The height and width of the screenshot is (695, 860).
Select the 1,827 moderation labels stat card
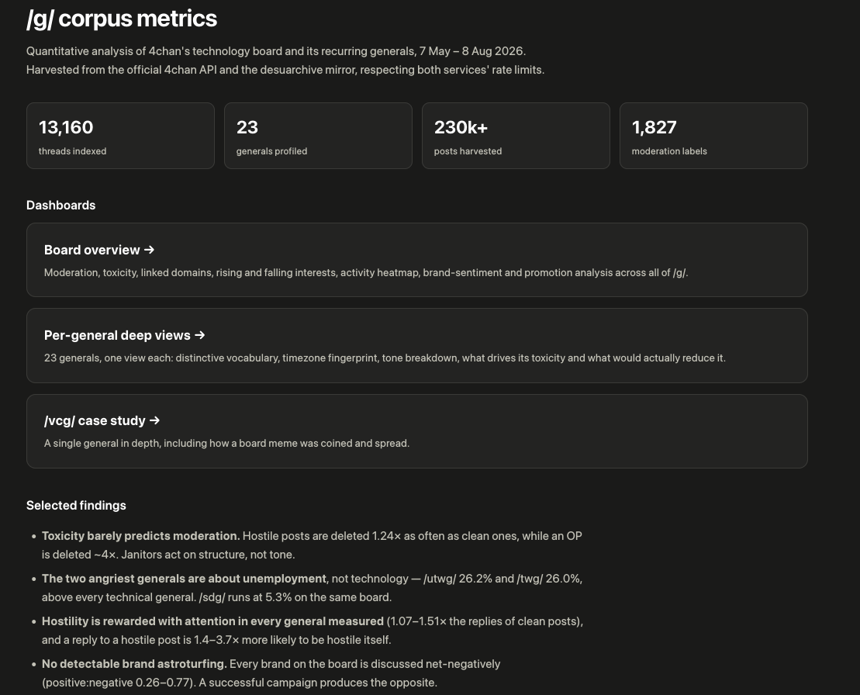(x=713, y=136)
